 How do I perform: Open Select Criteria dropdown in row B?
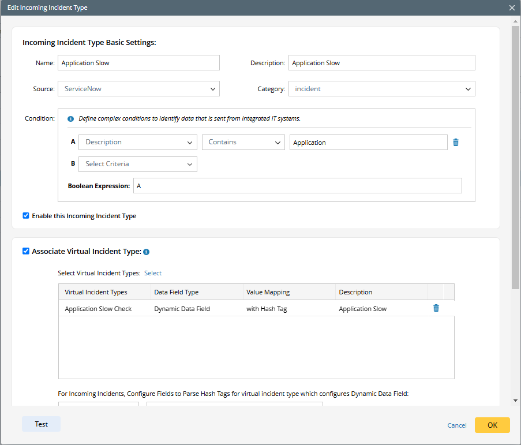click(x=138, y=164)
